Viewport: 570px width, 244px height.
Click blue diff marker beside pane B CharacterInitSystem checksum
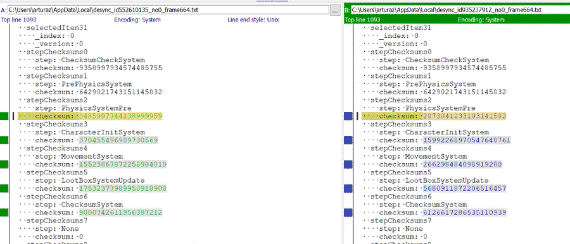pos(348,140)
